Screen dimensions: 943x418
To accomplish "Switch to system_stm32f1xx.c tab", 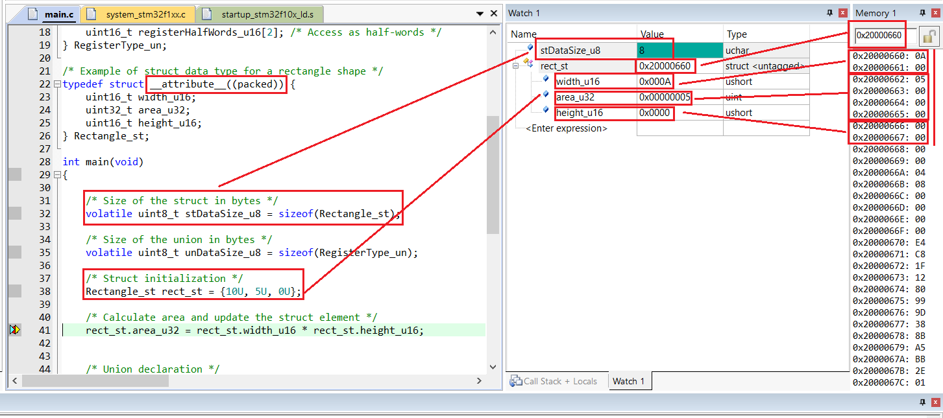I will (139, 14).
